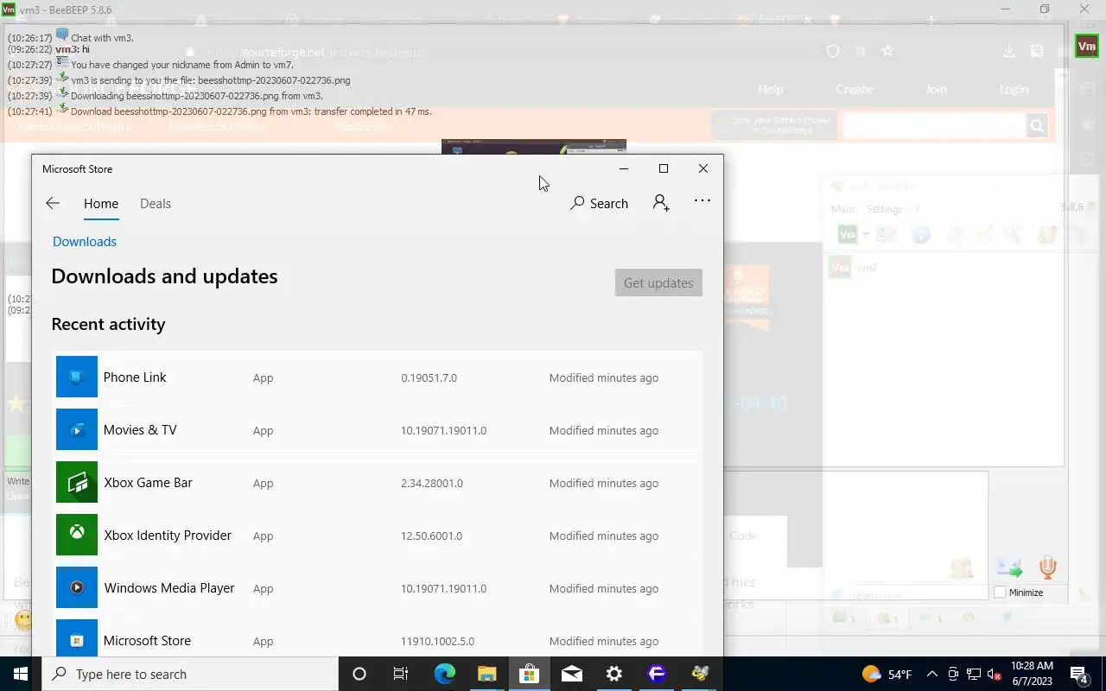The width and height of the screenshot is (1106, 691).
Task: Click the Xbox Game Bar app icon
Action: [77, 482]
